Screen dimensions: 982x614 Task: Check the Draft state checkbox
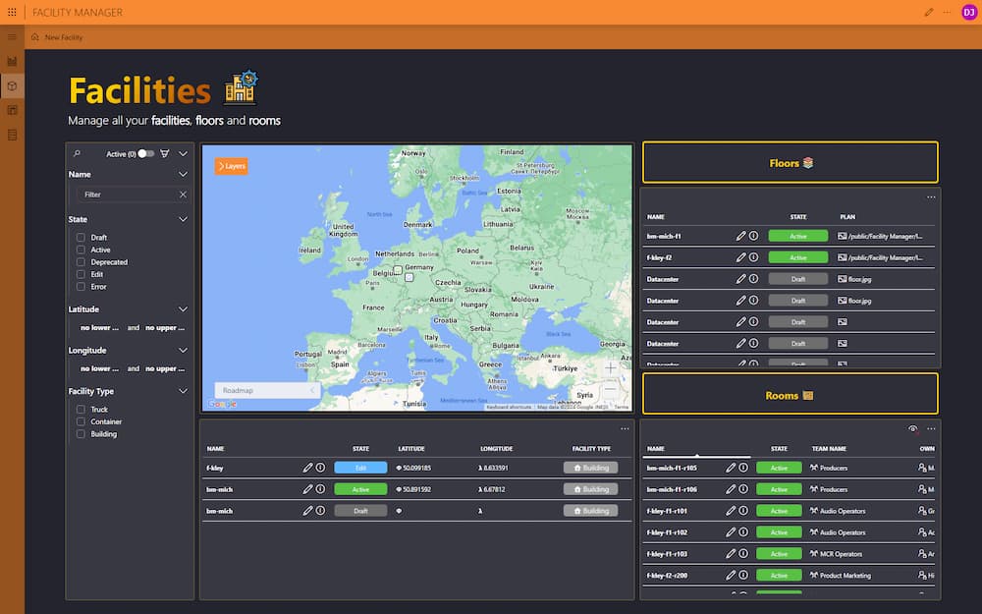81,238
